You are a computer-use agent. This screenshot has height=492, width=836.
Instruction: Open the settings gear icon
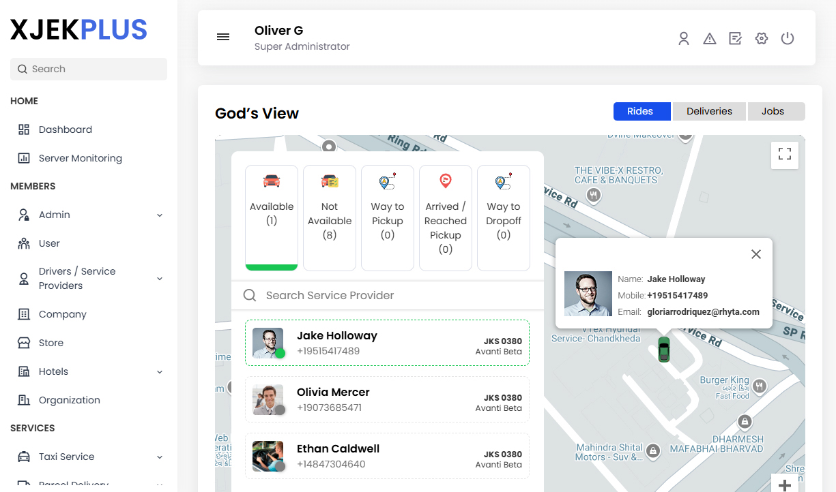762,39
